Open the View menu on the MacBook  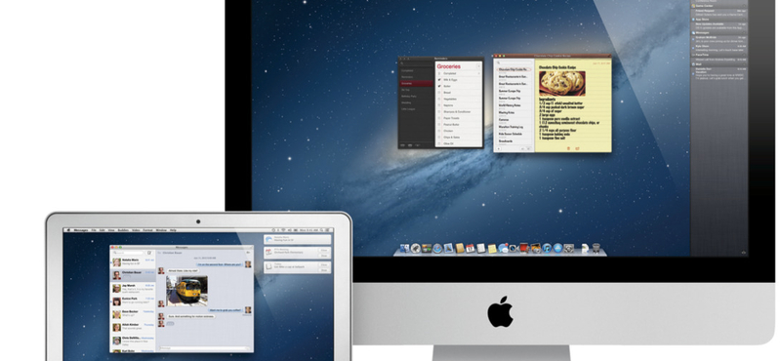pos(111,230)
